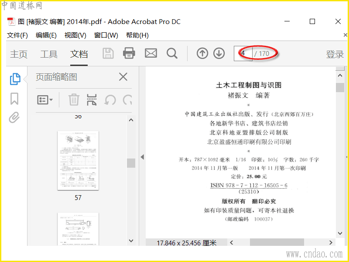Click the ISBN 978-7-112-16505-6 text
Screen dimensions: 349x262
249,185
